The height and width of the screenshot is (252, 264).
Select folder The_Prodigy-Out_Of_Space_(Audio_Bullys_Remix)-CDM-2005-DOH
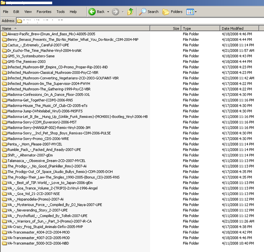[60, 172]
